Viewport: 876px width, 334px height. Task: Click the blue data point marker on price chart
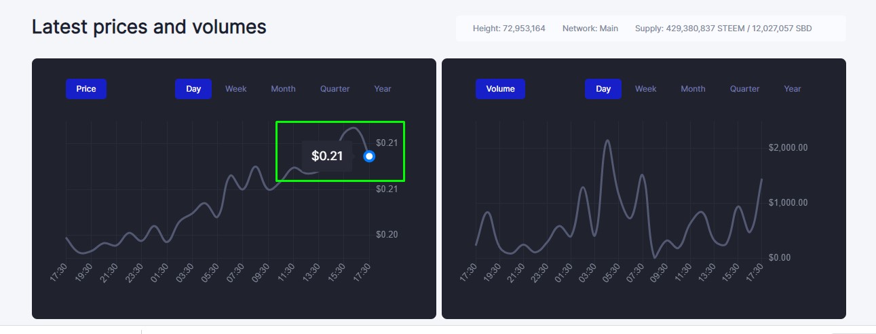369,156
